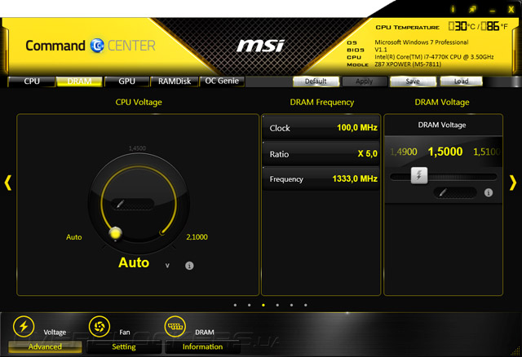Open the RAMDisk tab
Image resolution: width=522 pixels, height=357 pixels.
(x=175, y=82)
